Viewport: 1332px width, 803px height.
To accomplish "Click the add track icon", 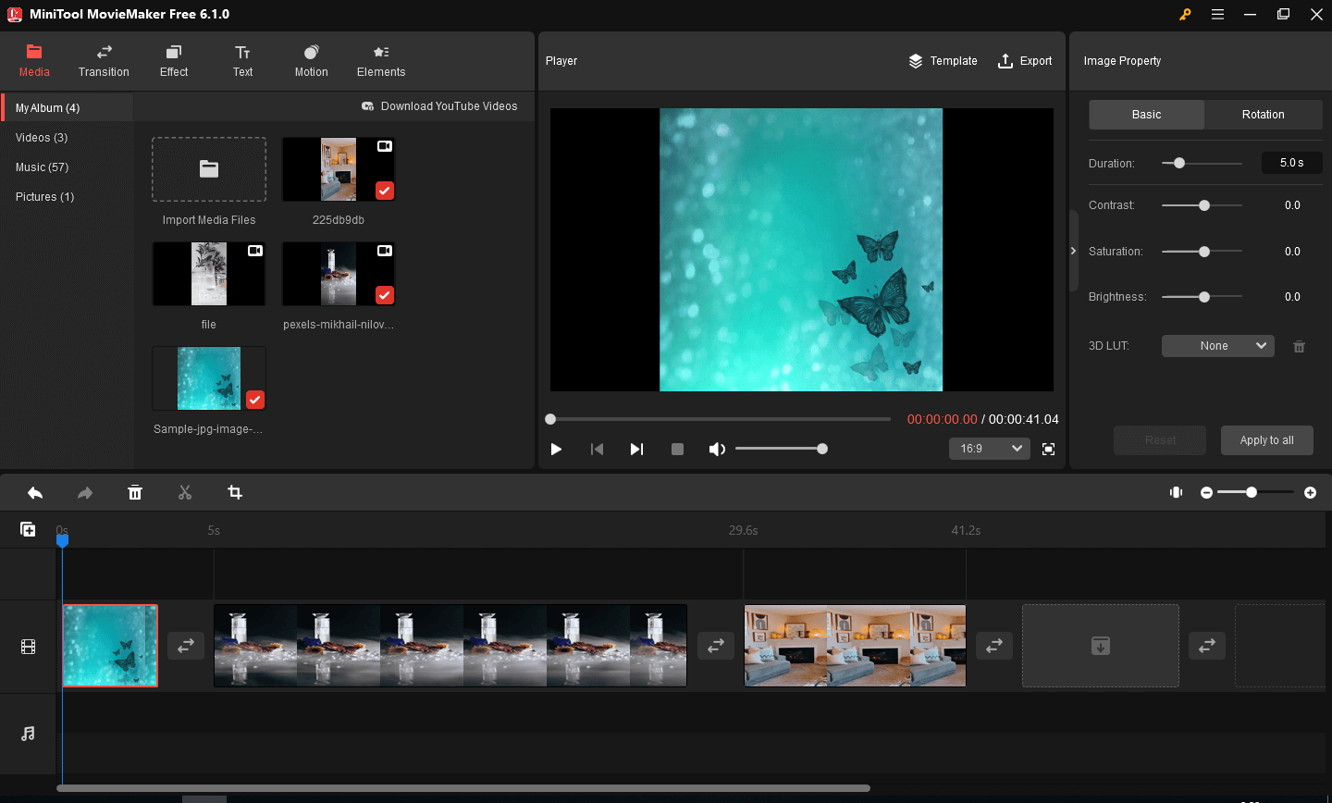I will point(28,529).
